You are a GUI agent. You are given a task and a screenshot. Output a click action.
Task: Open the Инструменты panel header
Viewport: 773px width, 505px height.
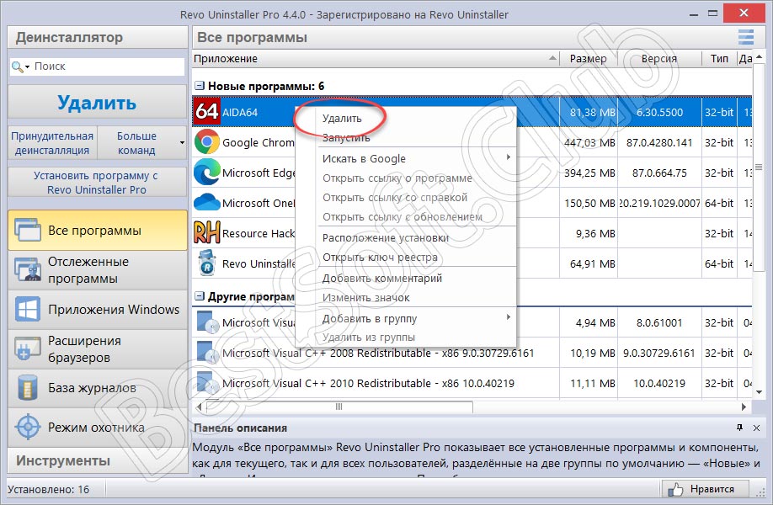point(97,460)
